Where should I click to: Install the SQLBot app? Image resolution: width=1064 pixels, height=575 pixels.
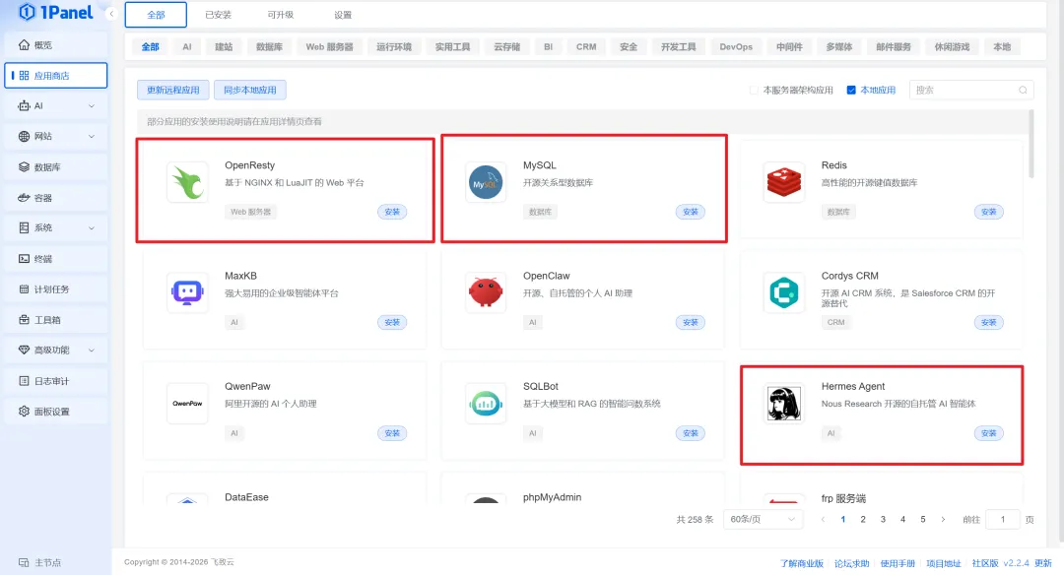point(690,433)
